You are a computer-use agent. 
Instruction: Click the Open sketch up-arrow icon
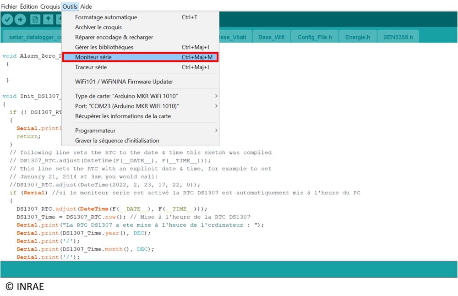pos(48,19)
